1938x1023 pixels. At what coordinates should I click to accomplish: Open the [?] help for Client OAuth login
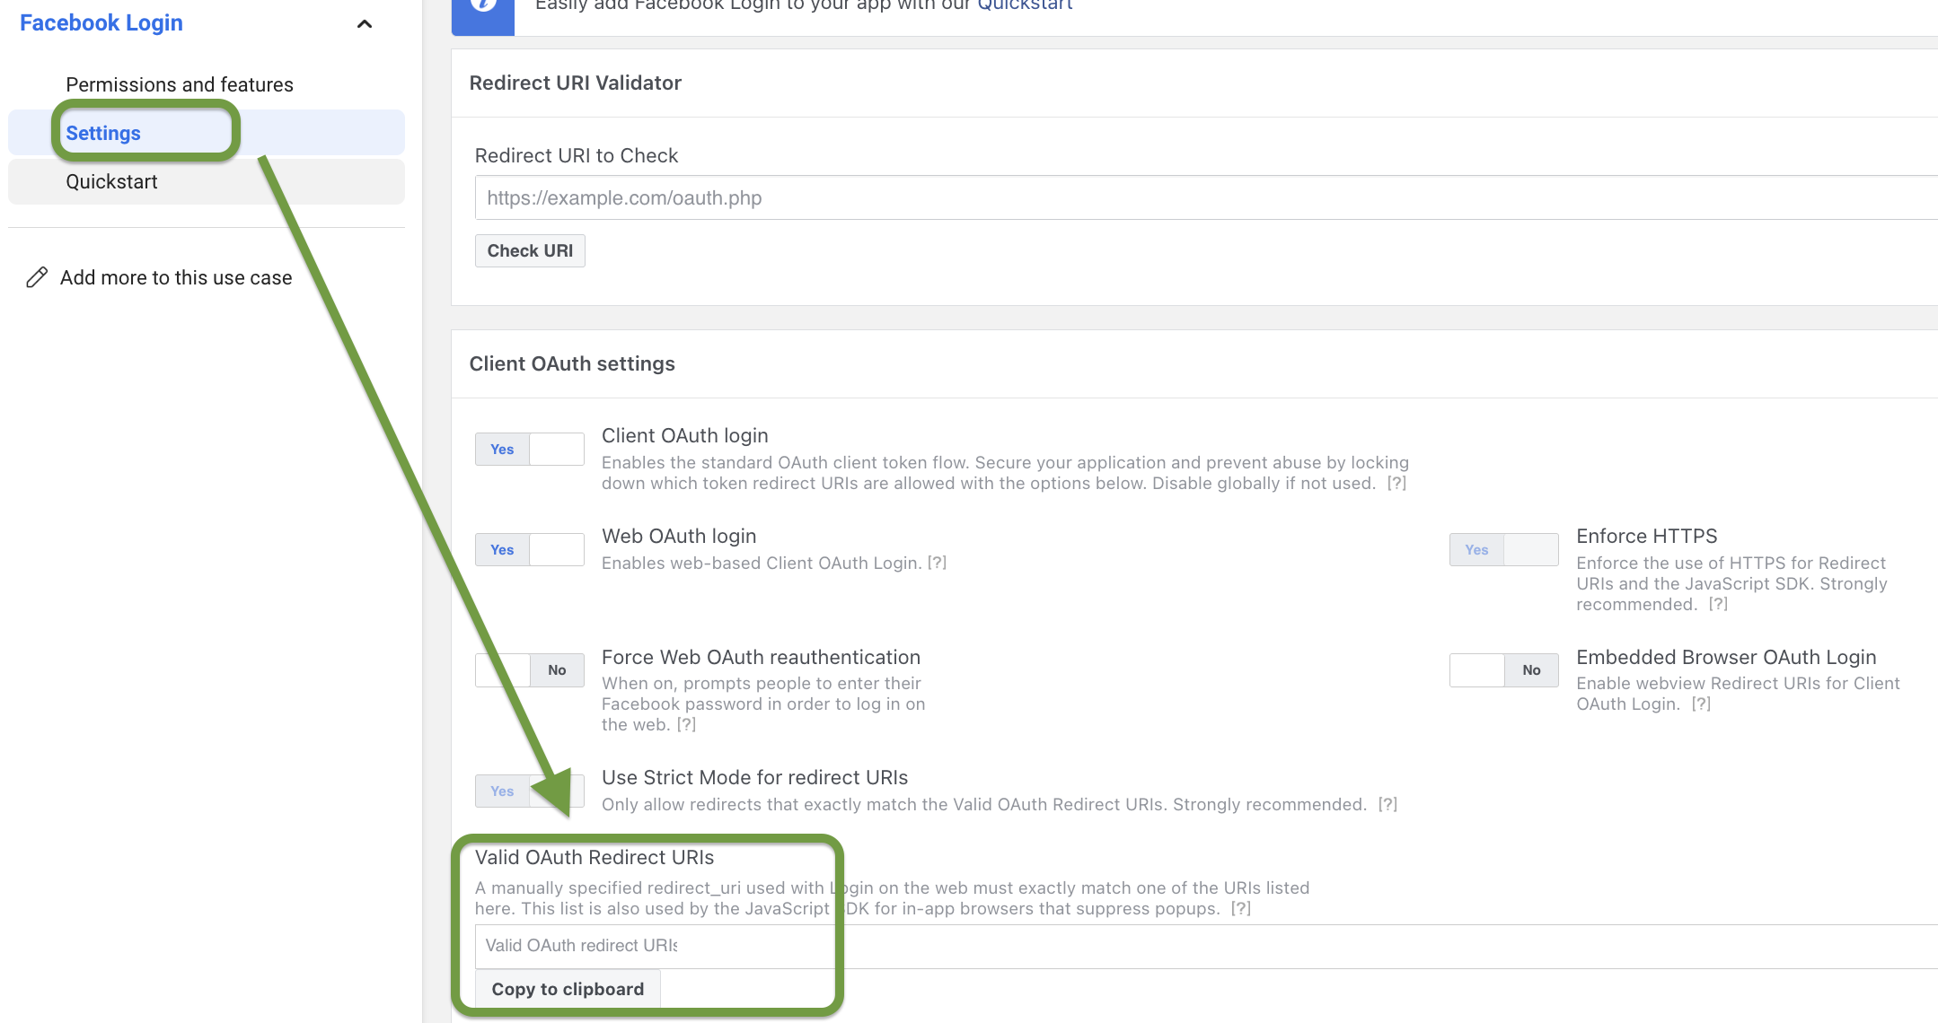(x=1396, y=483)
